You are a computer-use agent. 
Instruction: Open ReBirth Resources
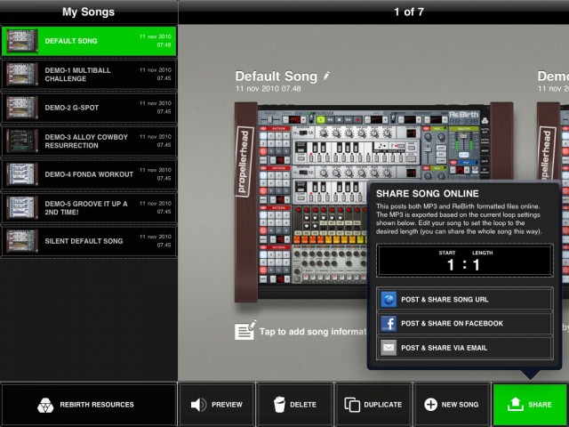[x=89, y=405]
